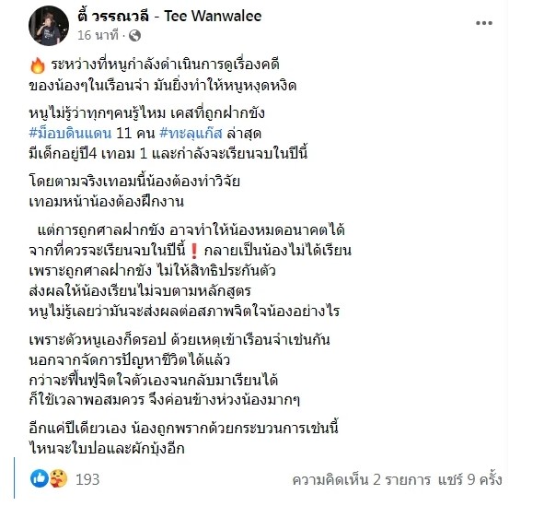Screen dimensions: 556x506
Task: Click the paragraph starting แต่การถูกศาลฝากขัง
Action: (190, 271)
